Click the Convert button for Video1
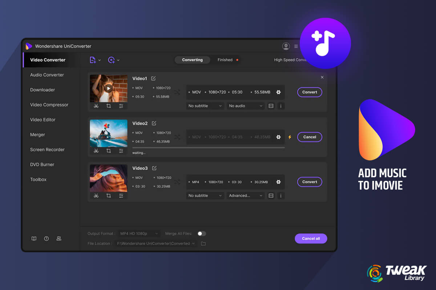Viewport: 436px width, 290px height. 310,92
